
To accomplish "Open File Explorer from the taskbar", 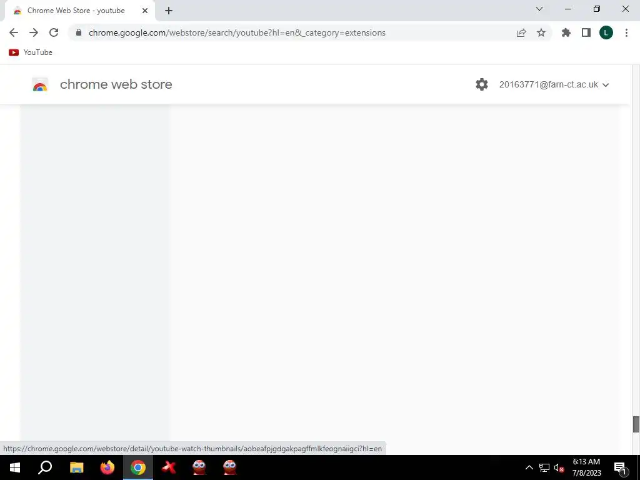I will click(x=76, y=467).
